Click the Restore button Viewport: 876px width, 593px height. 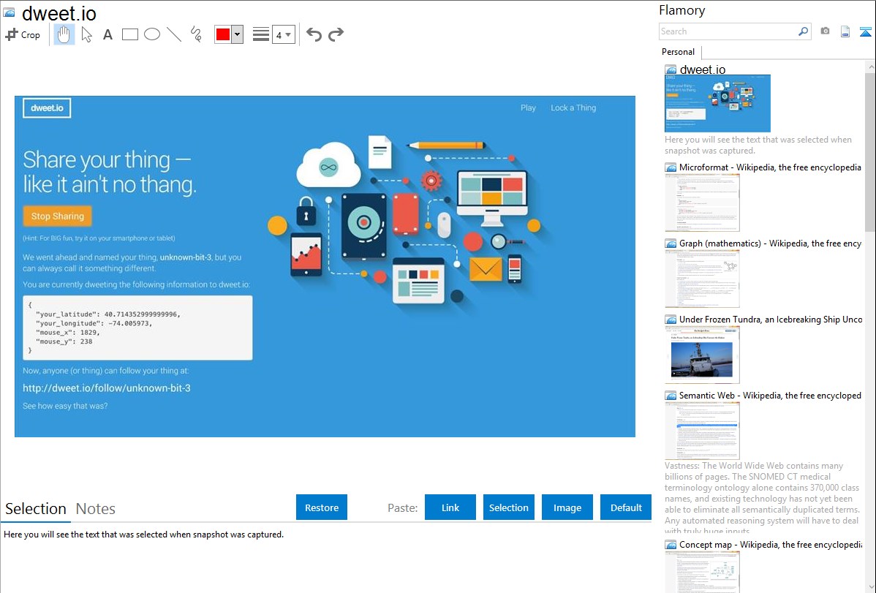(322, 507)
